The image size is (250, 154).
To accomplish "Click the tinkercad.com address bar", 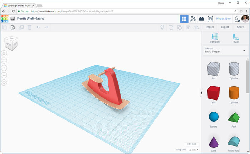I will pyautogui.click(x=124, y=11).
